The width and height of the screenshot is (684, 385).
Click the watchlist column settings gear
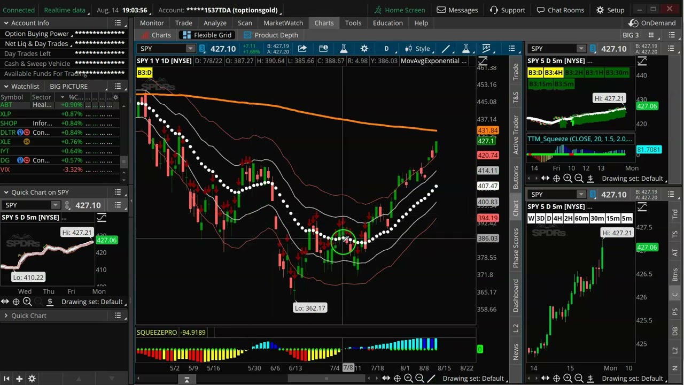(115, 97)
